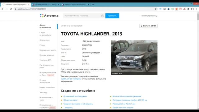Open Участие в ДТП sidebar section
199x112 pixels.
pyautogui.click(x=45, y=60)
